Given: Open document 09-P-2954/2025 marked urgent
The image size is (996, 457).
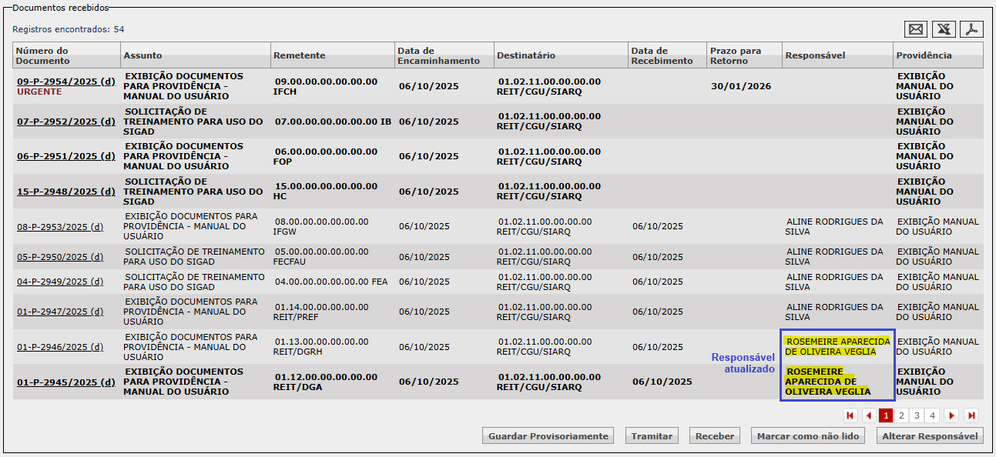Looking at the screenshot, I should tap(65, 82).
